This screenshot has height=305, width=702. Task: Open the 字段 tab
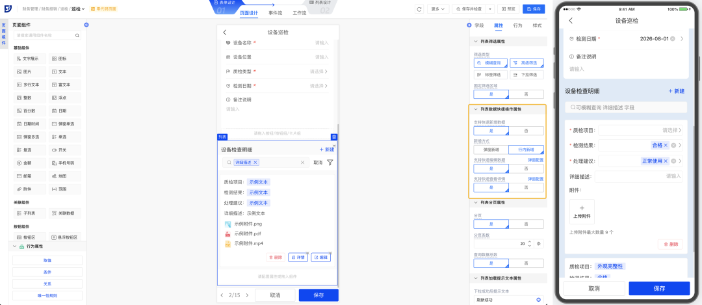click(479, 25)
